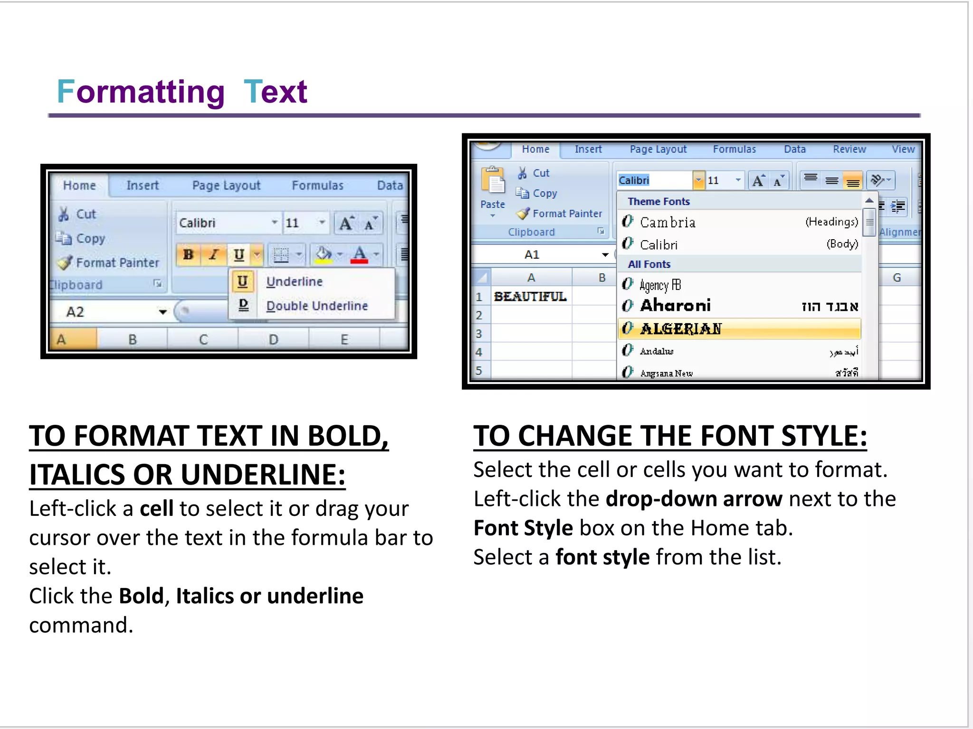Open Clipboard dialog launcher in left screenshot
This screenshot has width=973, height=729.
(158, 284)
